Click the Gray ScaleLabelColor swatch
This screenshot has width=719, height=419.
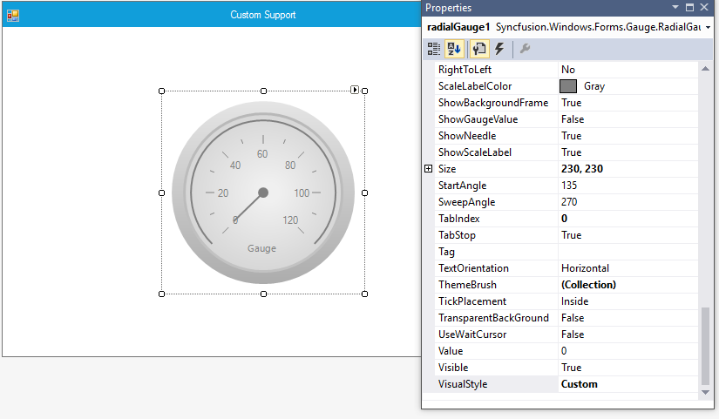(x=568, y=86)
